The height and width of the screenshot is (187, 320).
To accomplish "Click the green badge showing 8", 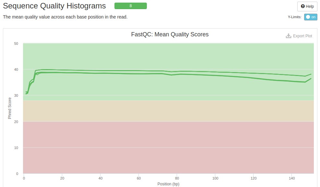I will pyautogui.click(x=130, y=6).
